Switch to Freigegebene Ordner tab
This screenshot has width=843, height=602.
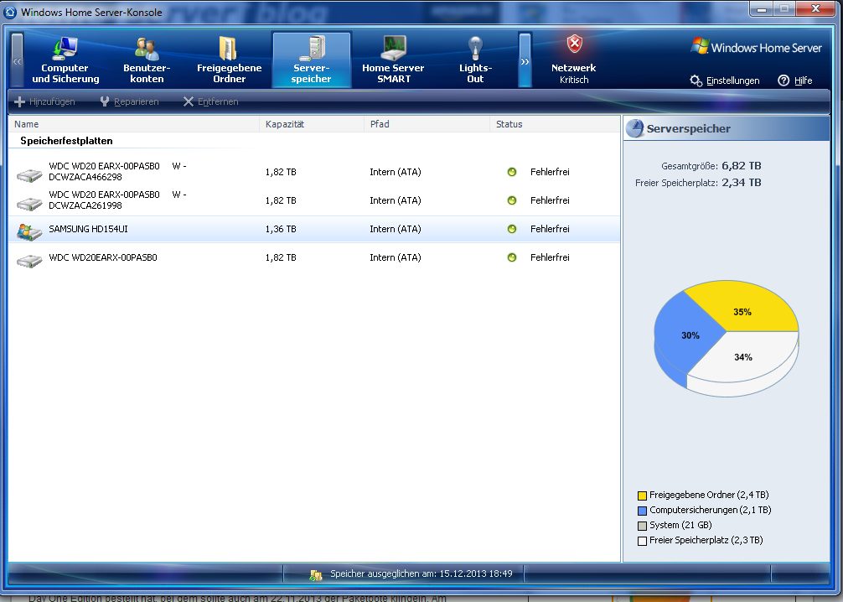229,60
